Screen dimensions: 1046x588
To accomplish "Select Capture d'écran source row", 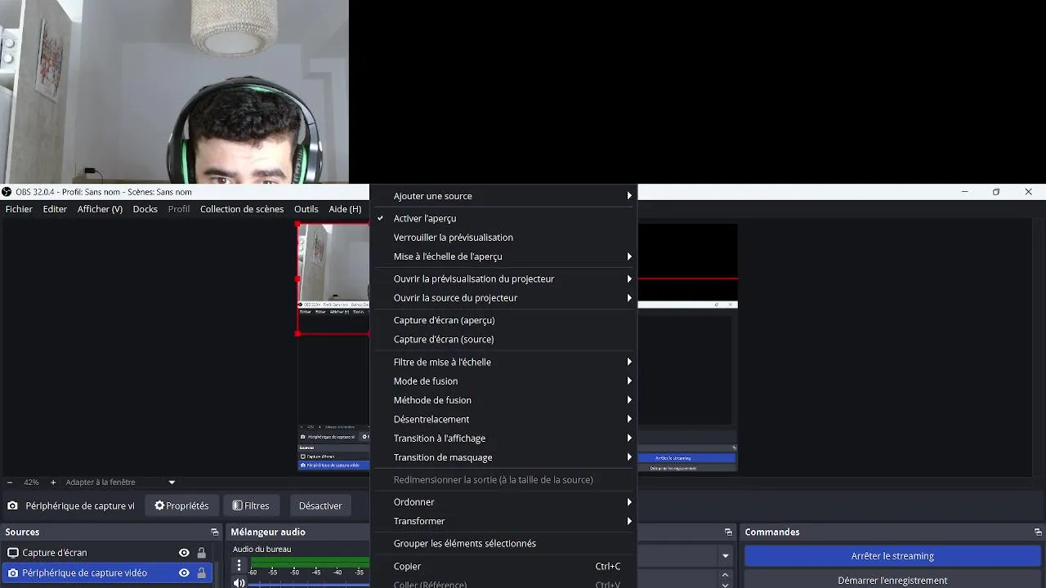I will coord(107,553).
